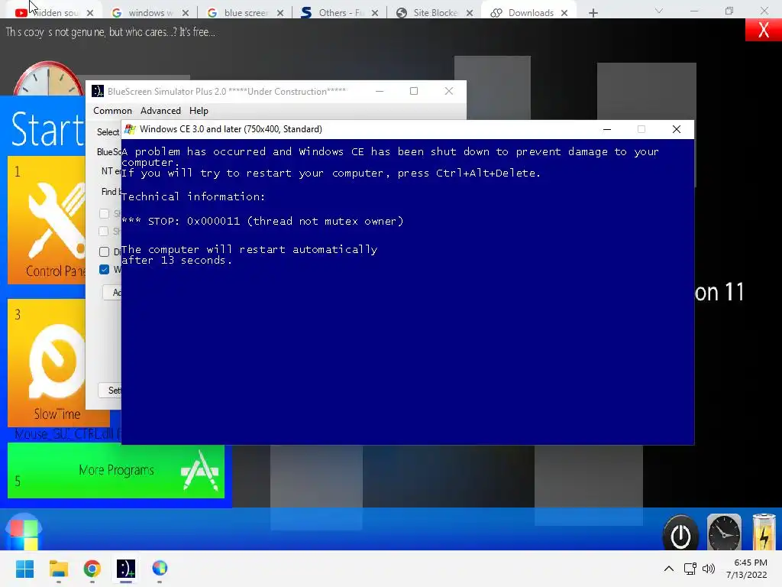Show hidden system tray icons
Screen dimensions: 782x587
pyautogui.click(x=669, y=569)
